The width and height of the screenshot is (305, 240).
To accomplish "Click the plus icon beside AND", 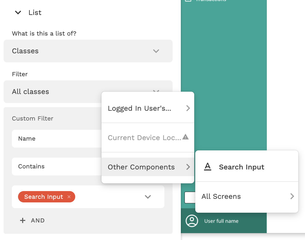I will point(23,220).
